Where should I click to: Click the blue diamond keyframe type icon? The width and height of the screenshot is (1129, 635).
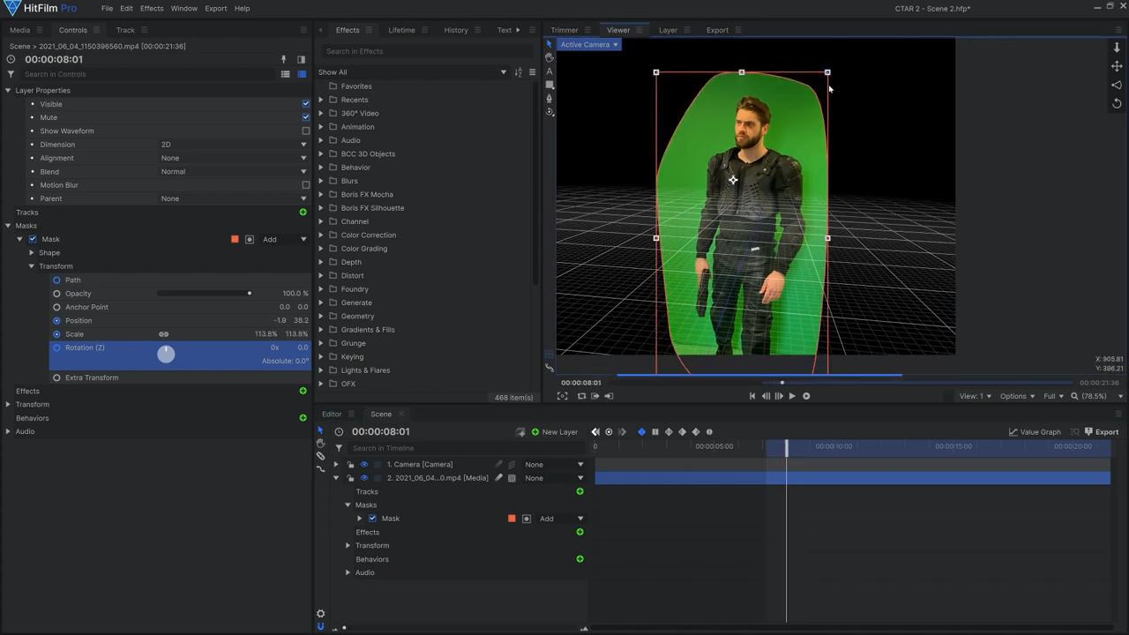pyautogui.click(x=641, y=432)
